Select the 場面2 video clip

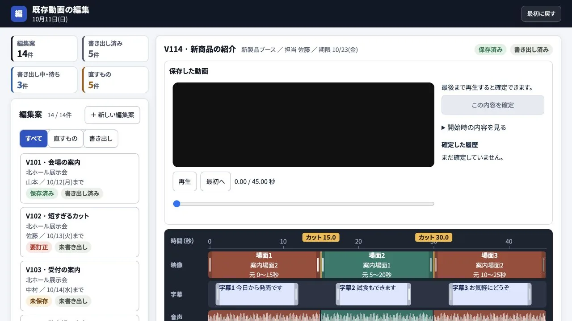377,265
